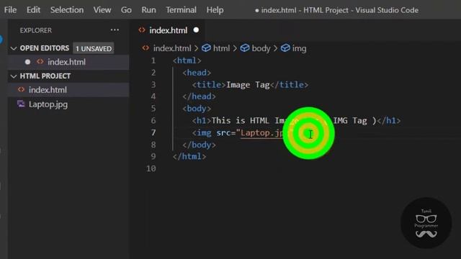The image size is (461, 259).
Task: Click the opening <head> tag on line 2
Action: tap(197, 73)
